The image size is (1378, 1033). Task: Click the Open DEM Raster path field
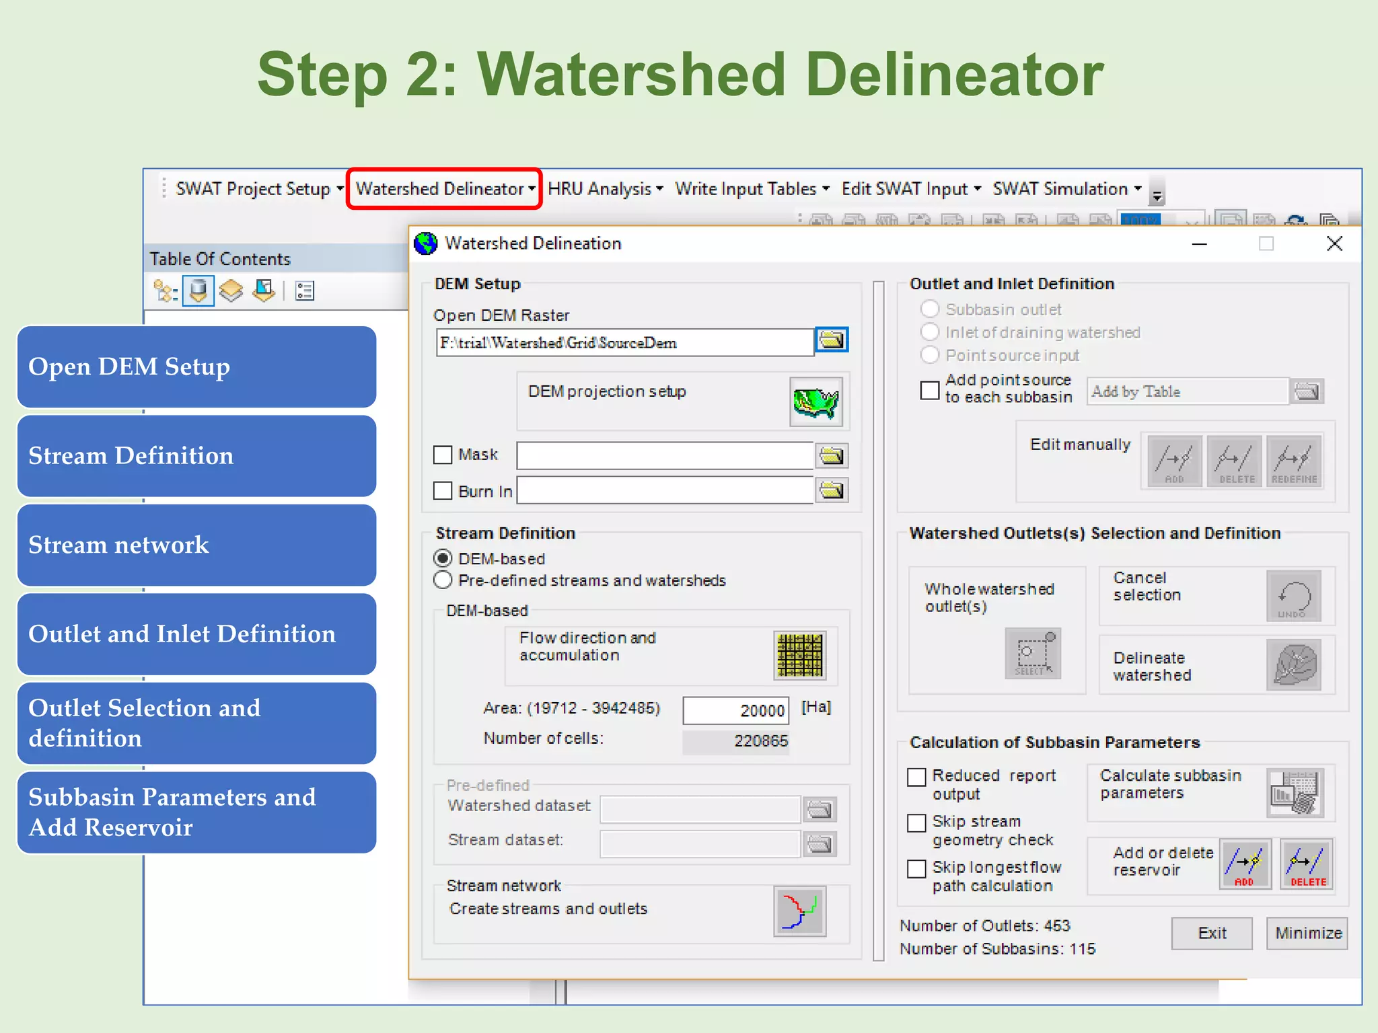coord(625,342)
